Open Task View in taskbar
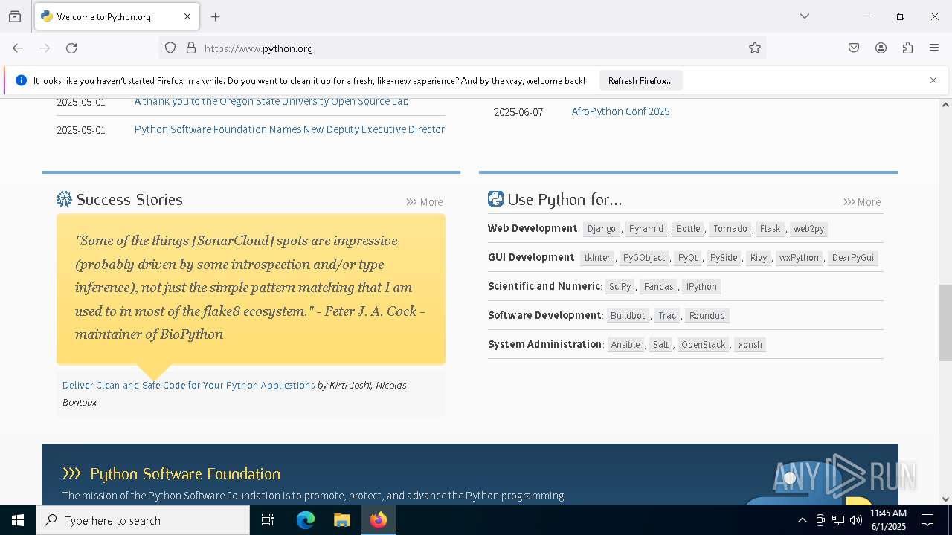This screenshot has width=952, height=535. point(268,520)
